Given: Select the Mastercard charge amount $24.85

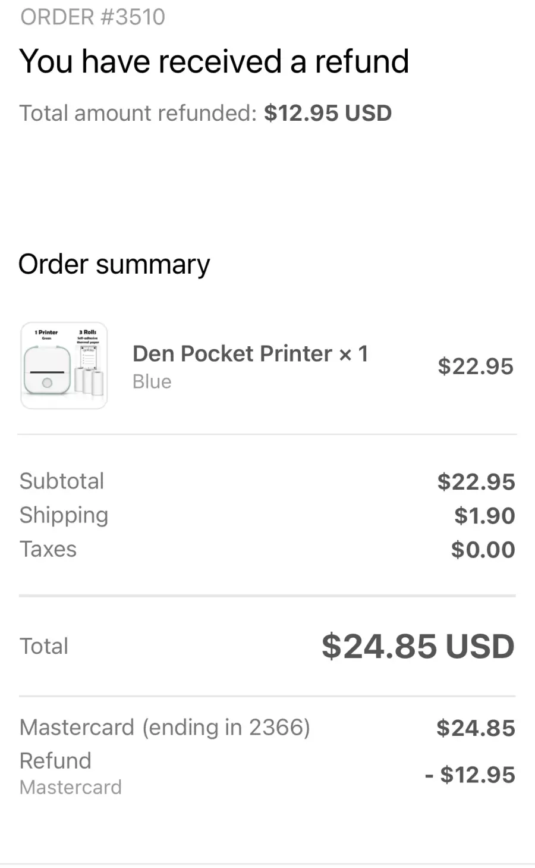Looking at the screenshot, I should click(476, 728).
